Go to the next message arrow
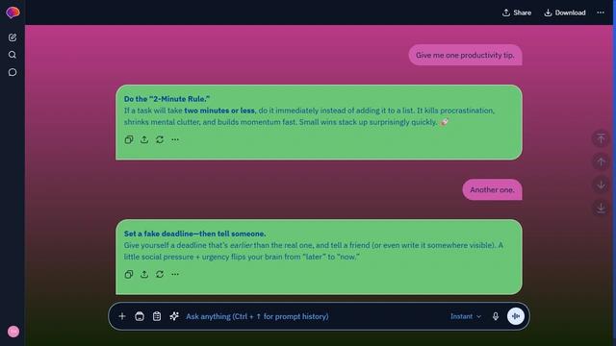Screen dimensions: 616x346 point(601,185)
